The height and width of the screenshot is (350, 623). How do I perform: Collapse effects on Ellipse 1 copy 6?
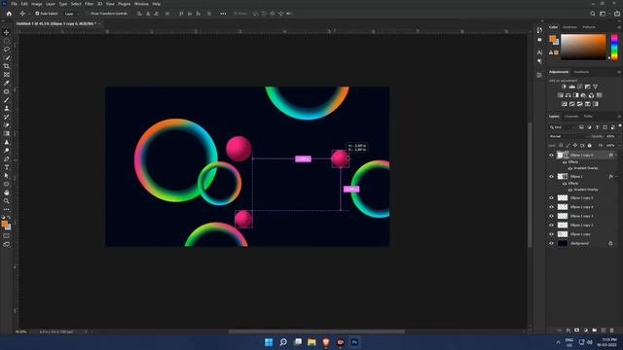(x=616, y=156)
